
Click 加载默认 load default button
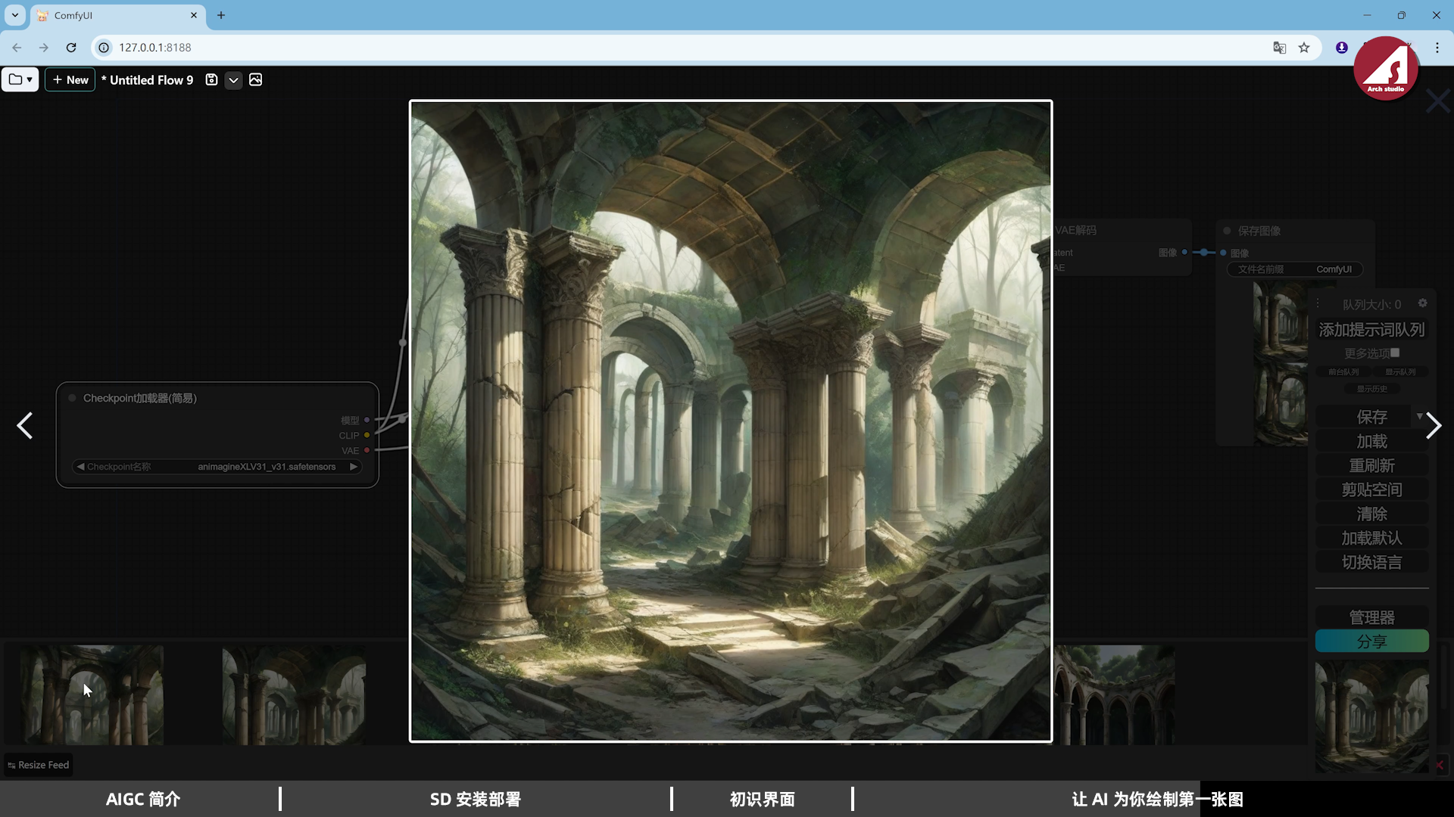(x=1371, y=538)
